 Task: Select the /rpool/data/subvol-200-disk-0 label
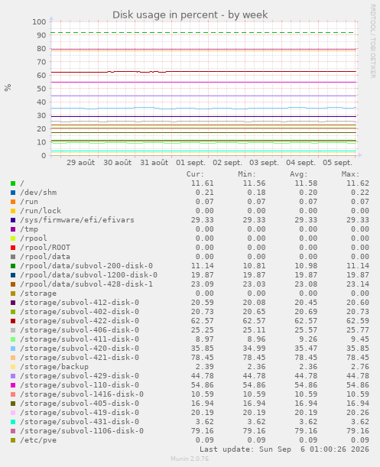(x=86, y=266)
